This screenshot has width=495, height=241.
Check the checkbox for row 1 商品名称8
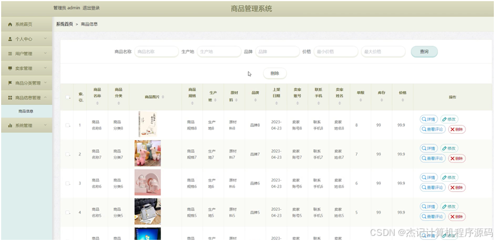click(67, 125)
